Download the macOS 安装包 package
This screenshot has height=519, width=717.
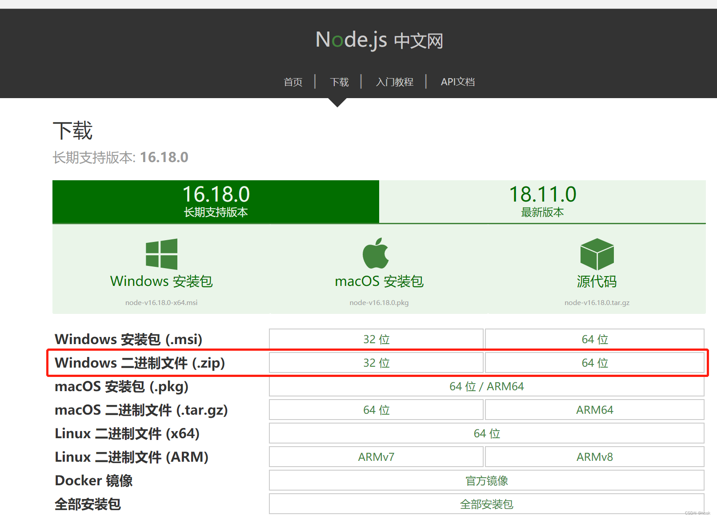click(379, 281)
